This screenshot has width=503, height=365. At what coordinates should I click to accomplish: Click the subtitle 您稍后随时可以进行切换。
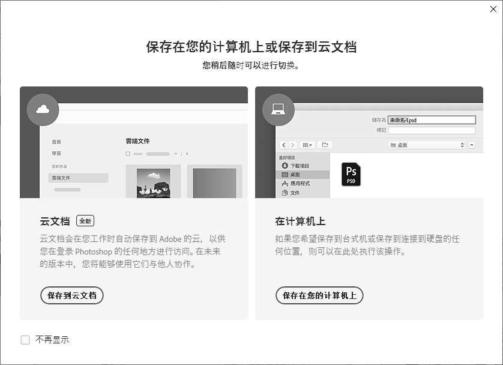tap(251, 65)
